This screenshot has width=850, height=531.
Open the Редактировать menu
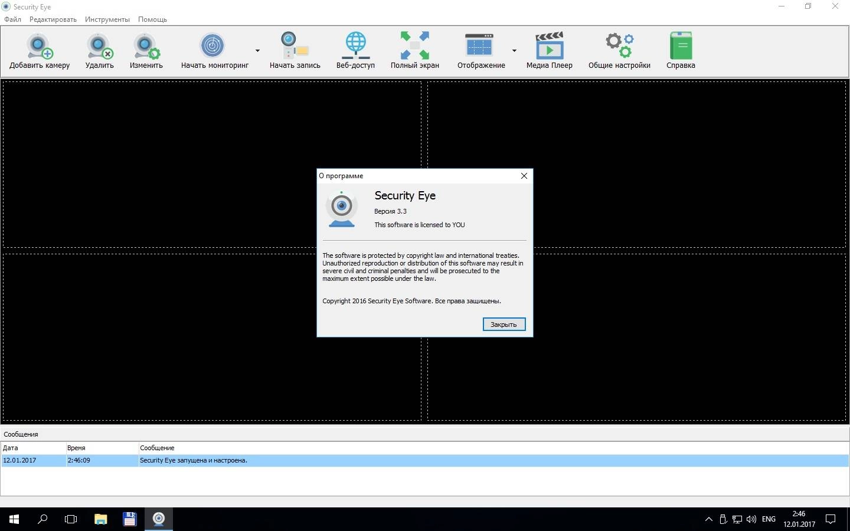coord(53,19)
